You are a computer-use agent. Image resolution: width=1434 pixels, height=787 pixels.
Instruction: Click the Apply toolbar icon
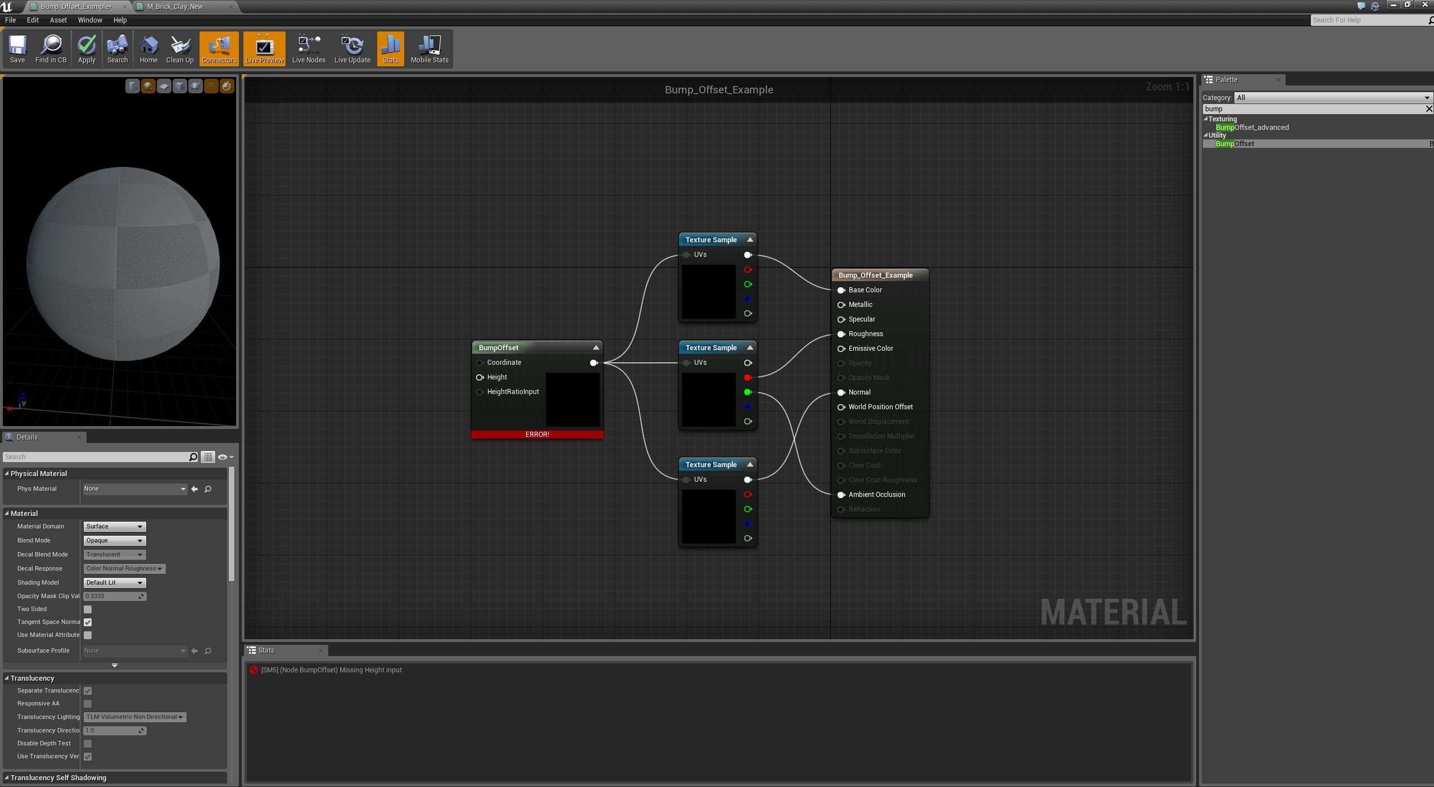(x=87, y=49)
